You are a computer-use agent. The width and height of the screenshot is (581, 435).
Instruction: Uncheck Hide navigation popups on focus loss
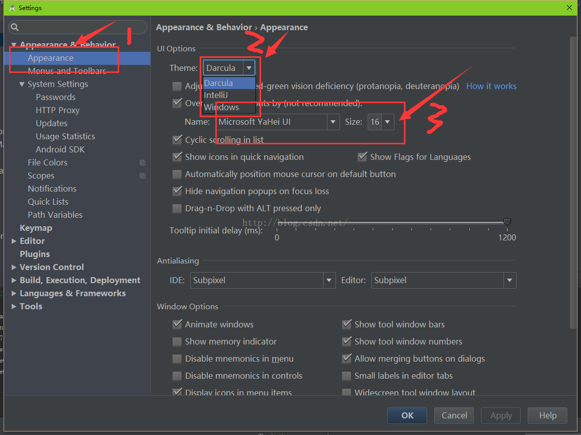click(177, 191)
